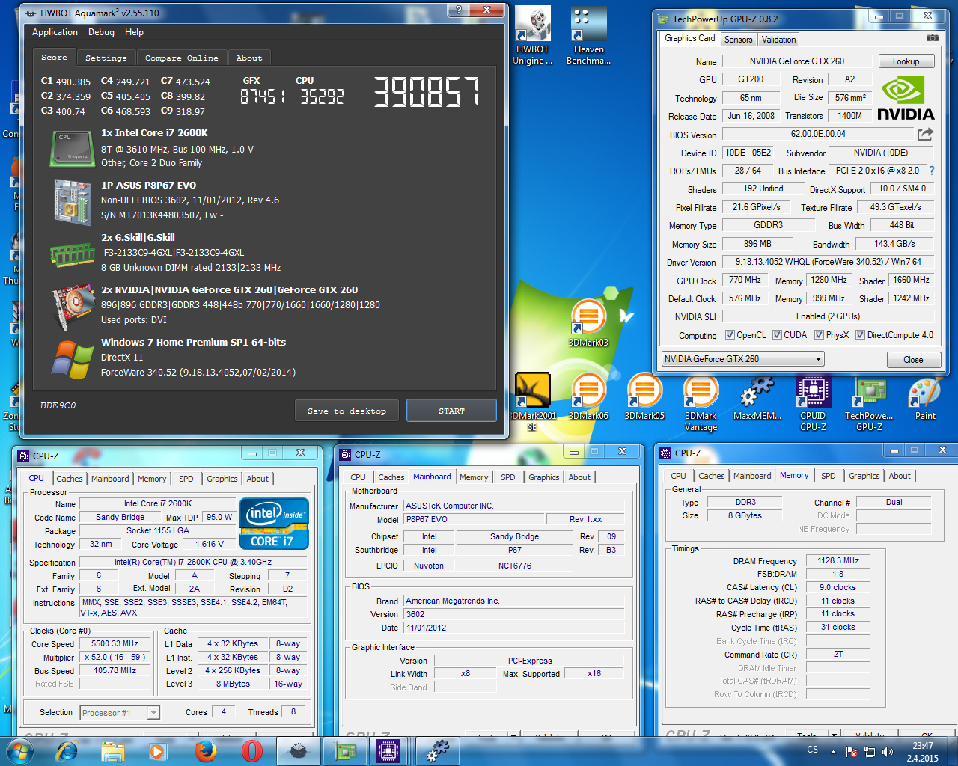Open the Help menu in Aquamark
The image size is (958, 766).
134,32
